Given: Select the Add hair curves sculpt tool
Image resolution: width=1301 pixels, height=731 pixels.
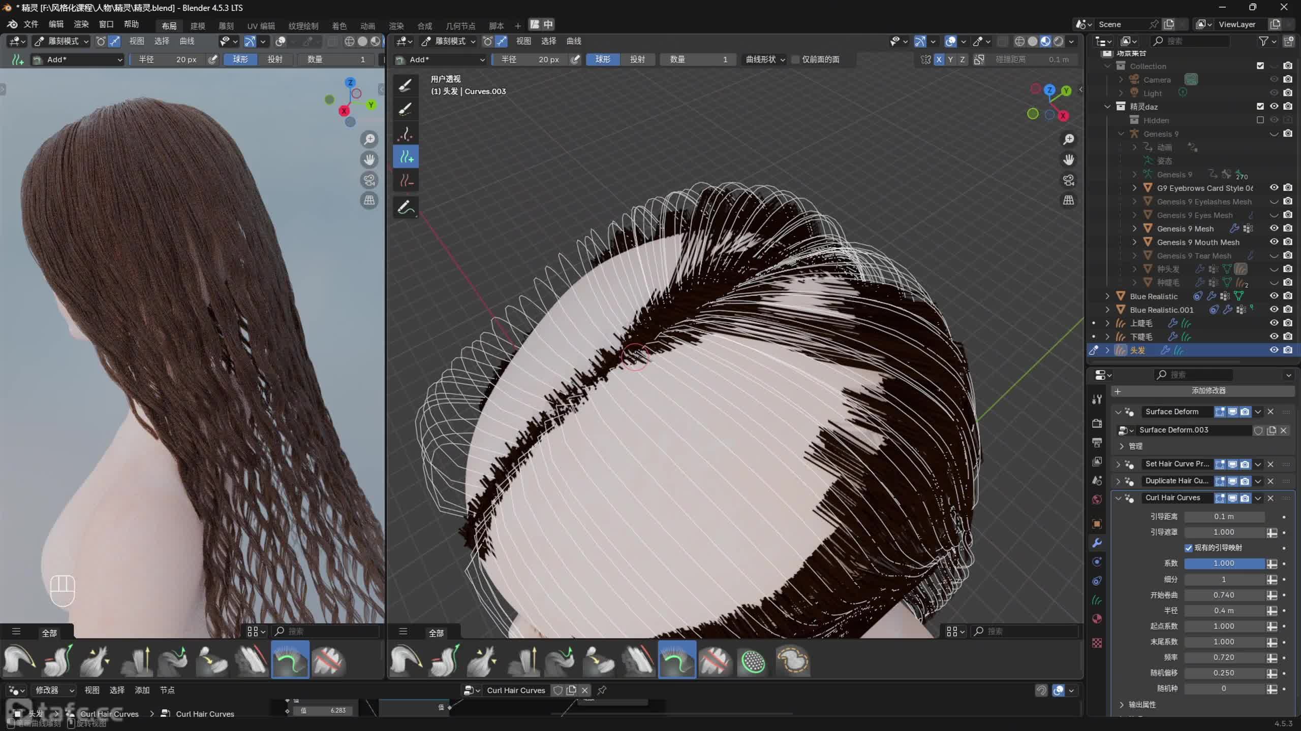Looking at the screenshot, I should coord(406,157).
